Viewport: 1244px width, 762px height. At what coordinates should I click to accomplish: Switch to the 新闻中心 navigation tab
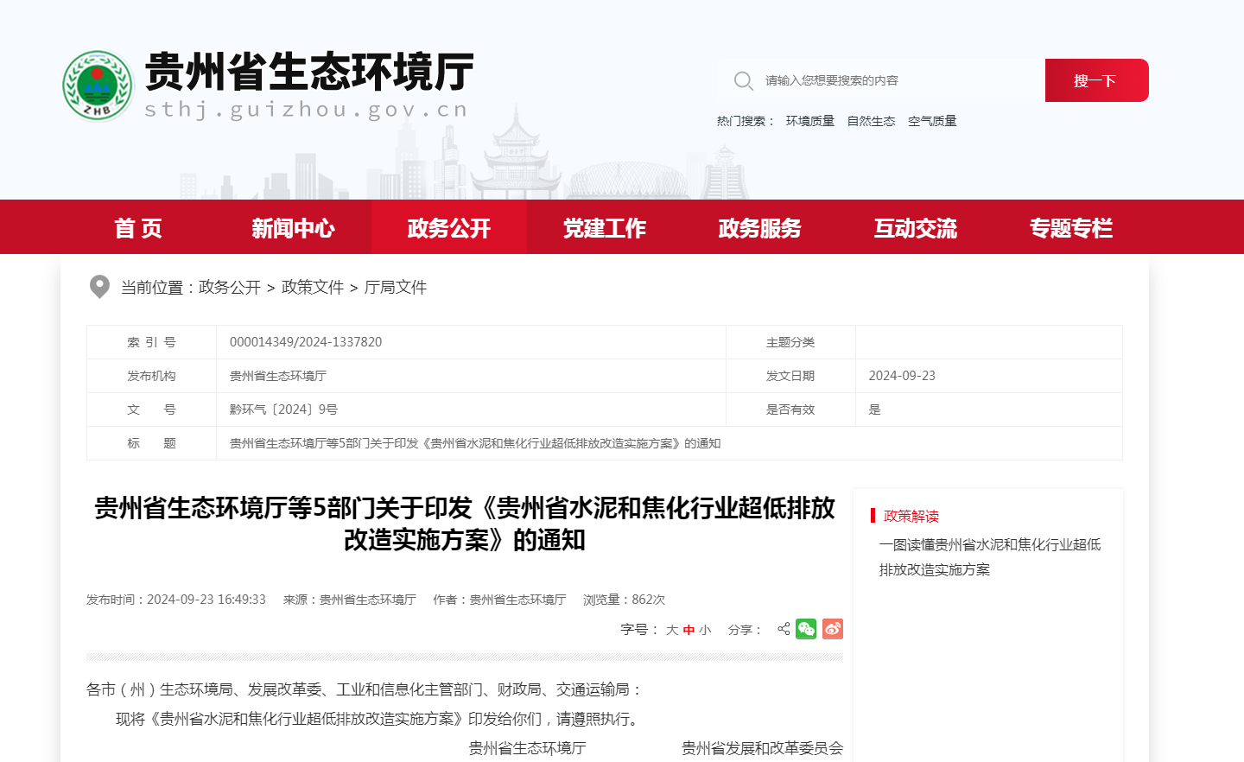tap(293, 226)
